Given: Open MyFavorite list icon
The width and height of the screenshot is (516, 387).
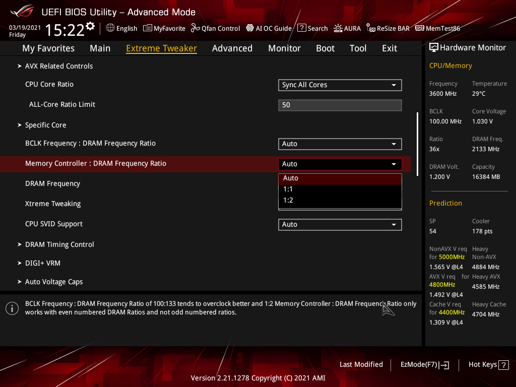Looking at the screenshot, I should 148,28.
